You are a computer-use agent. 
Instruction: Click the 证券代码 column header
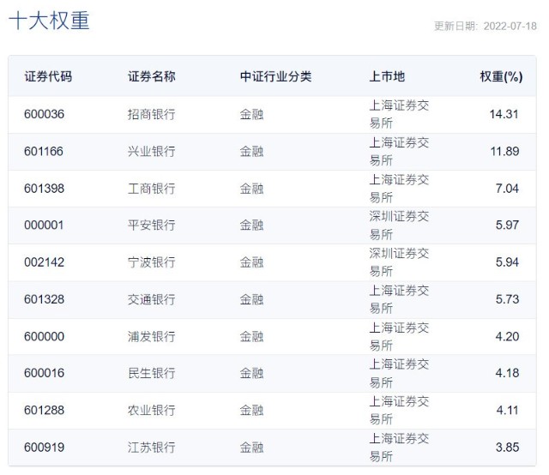pos(48,76)
